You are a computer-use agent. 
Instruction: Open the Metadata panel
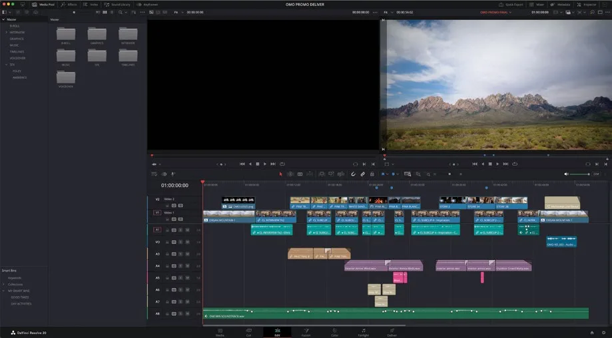coord(560,4)
